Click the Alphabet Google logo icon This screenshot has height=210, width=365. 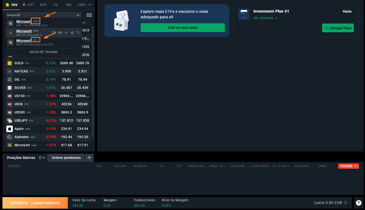(x=10, y=137)
